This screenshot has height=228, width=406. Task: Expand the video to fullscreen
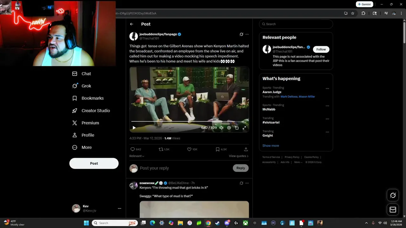click(244, 128)
